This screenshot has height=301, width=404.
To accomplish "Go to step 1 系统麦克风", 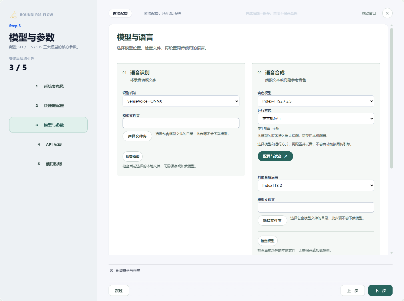I will coord(48,86).
